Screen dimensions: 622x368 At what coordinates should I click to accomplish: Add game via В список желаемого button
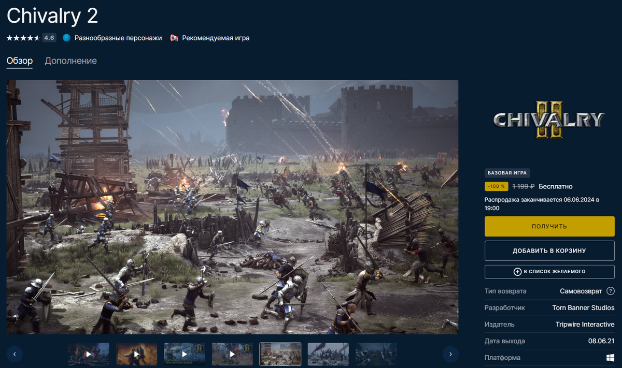(x=549, y=271)
